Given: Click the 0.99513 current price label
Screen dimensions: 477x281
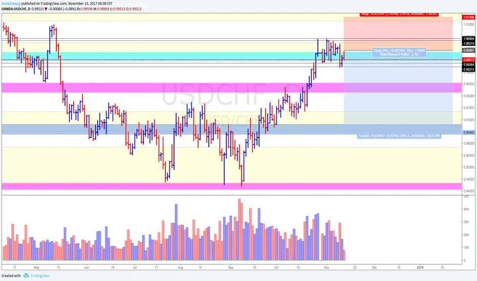Looking at the screenshot, I should coord(469,60).
